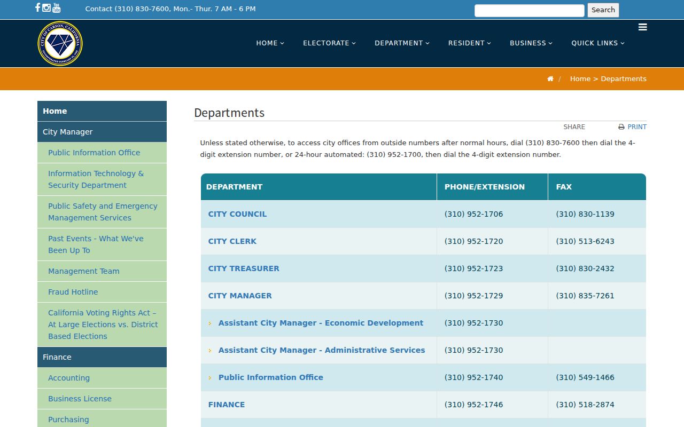Click City Clerk phone (310) 952-1720

pos(473,241)
